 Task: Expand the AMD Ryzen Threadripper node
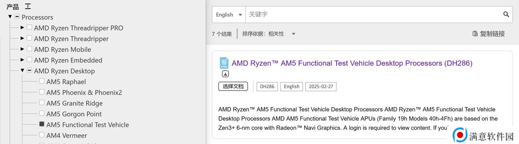pos(22,38)
